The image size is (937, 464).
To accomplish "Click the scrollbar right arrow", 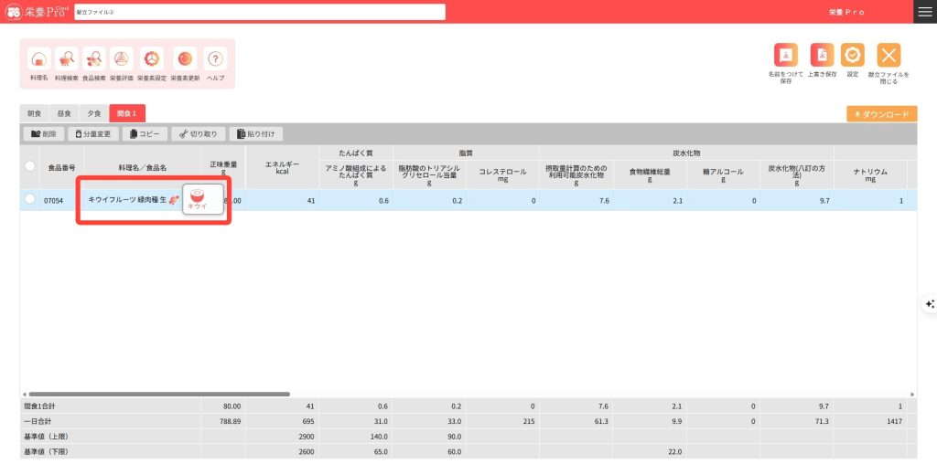I will click(x=912, y=395).
